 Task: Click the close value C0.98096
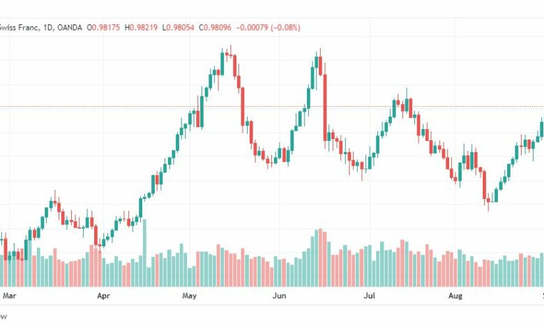pyautogui.click(x=215, y=27)
